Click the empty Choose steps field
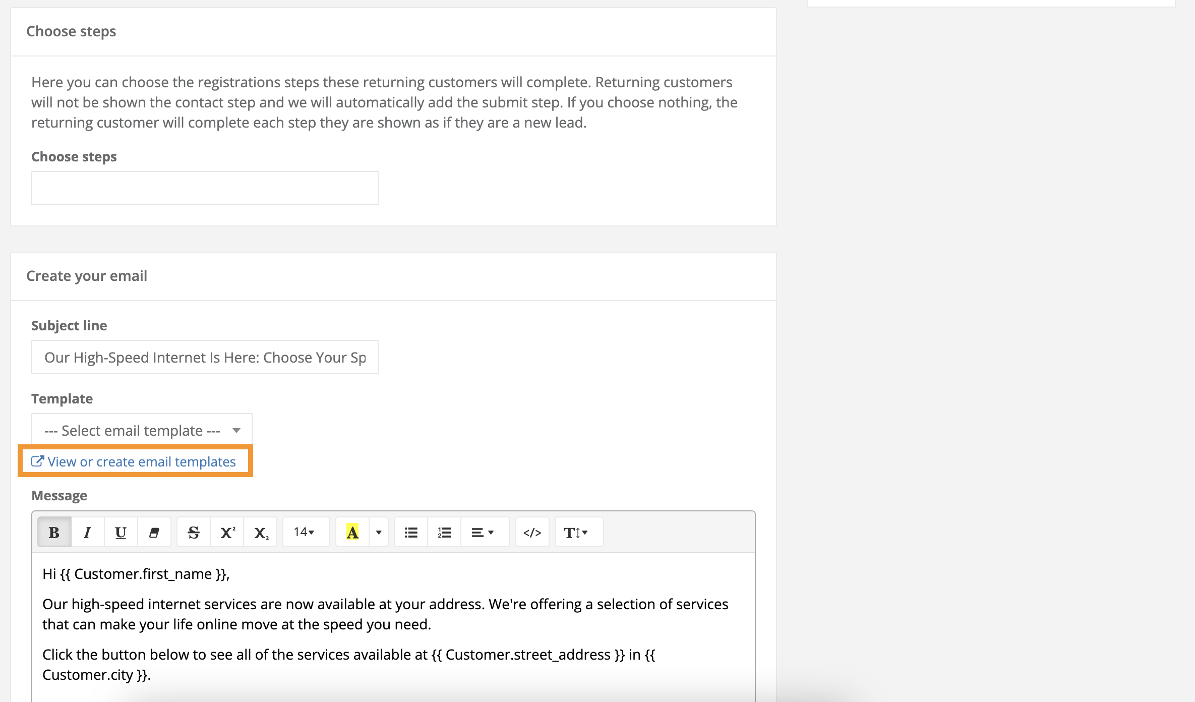Viewport: 1195px width, 702px height. pyautogui.click(x=205, y=188)
